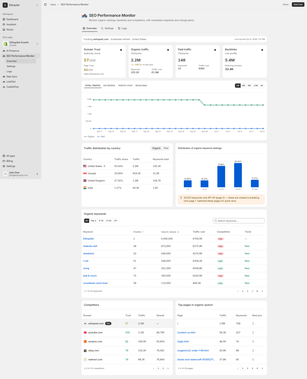Click the Start free button

[x=298, y=4]
